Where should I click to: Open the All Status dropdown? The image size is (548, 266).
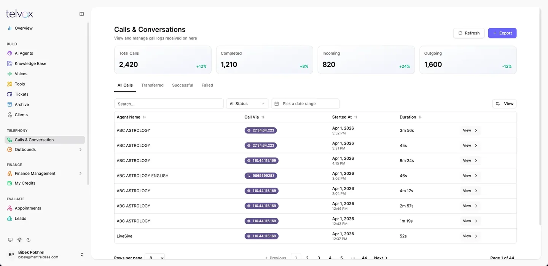[x=247, y=104]
